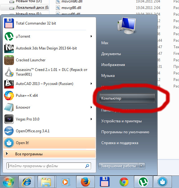Screen dimensions: 179x188
Task: Expand AutoCAD 2013 jump list arrow
Action: point(91,83)
